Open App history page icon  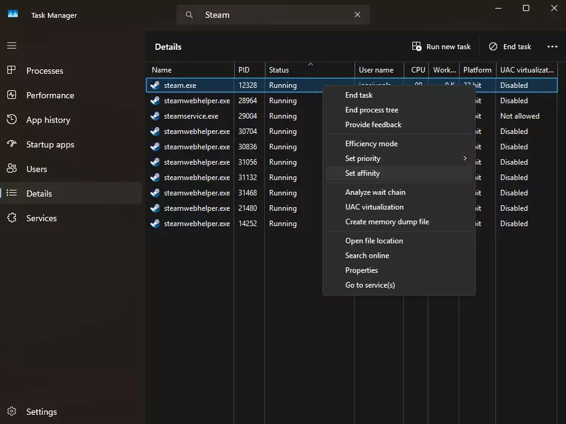12,120
